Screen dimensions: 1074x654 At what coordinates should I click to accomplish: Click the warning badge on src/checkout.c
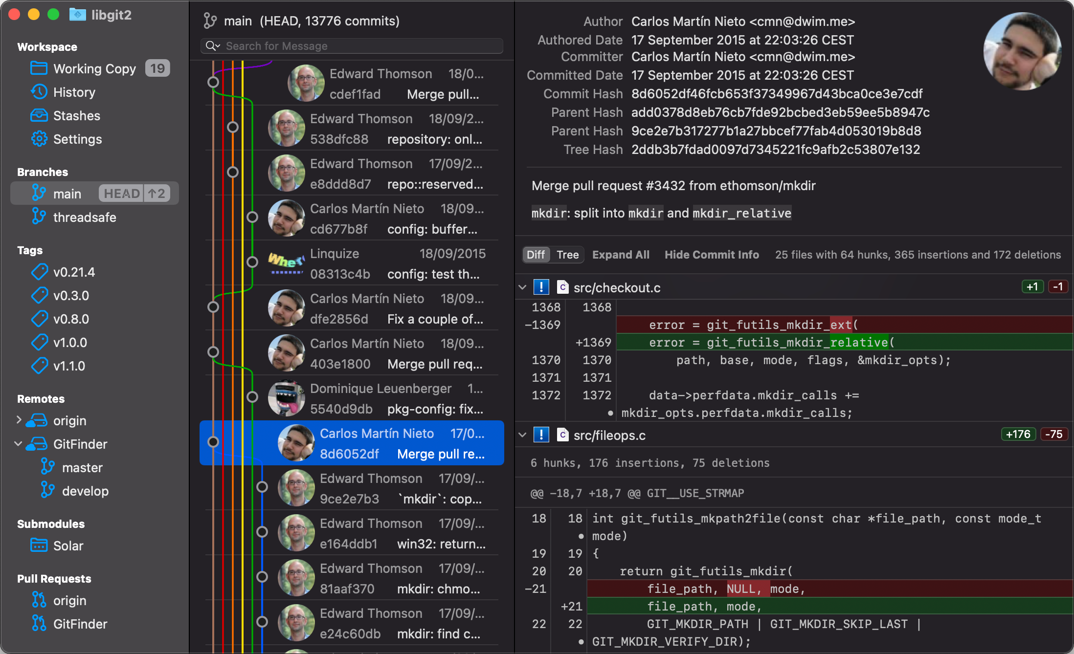point(541,287)
